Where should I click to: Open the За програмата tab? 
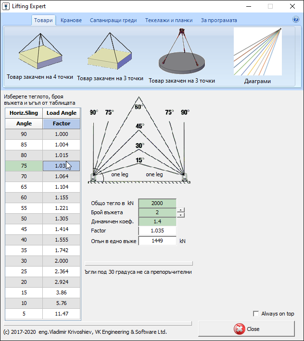click(219, 20)
